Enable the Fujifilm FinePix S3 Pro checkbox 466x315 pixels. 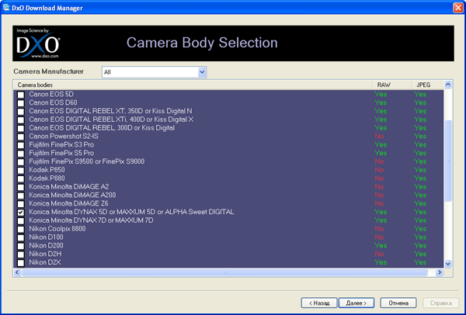tap(21, 145)
